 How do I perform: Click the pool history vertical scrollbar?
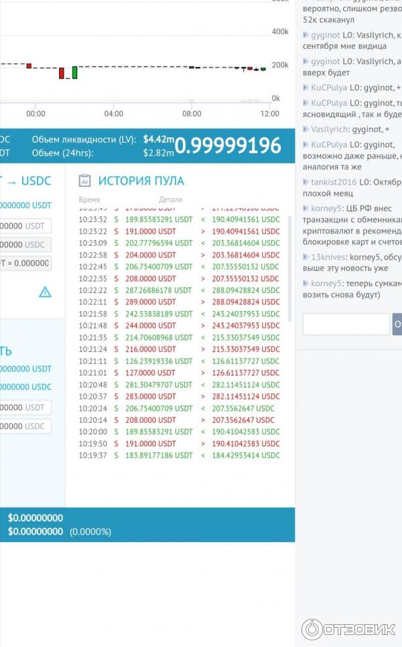290,268
